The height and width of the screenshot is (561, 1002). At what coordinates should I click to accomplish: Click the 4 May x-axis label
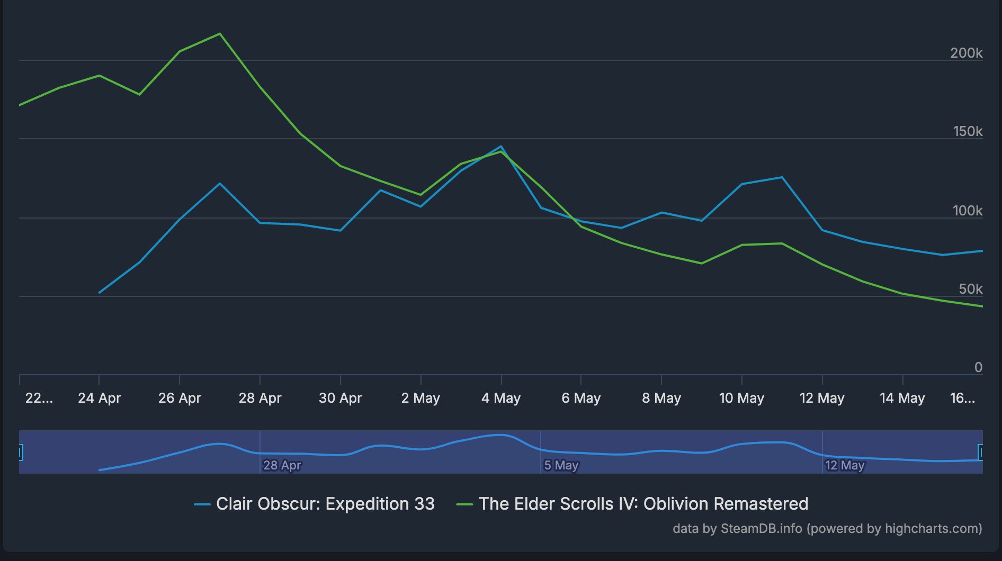click(x=501, y=398)
